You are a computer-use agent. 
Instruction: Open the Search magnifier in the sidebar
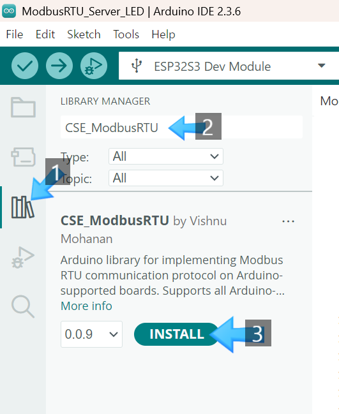point(23,307)
